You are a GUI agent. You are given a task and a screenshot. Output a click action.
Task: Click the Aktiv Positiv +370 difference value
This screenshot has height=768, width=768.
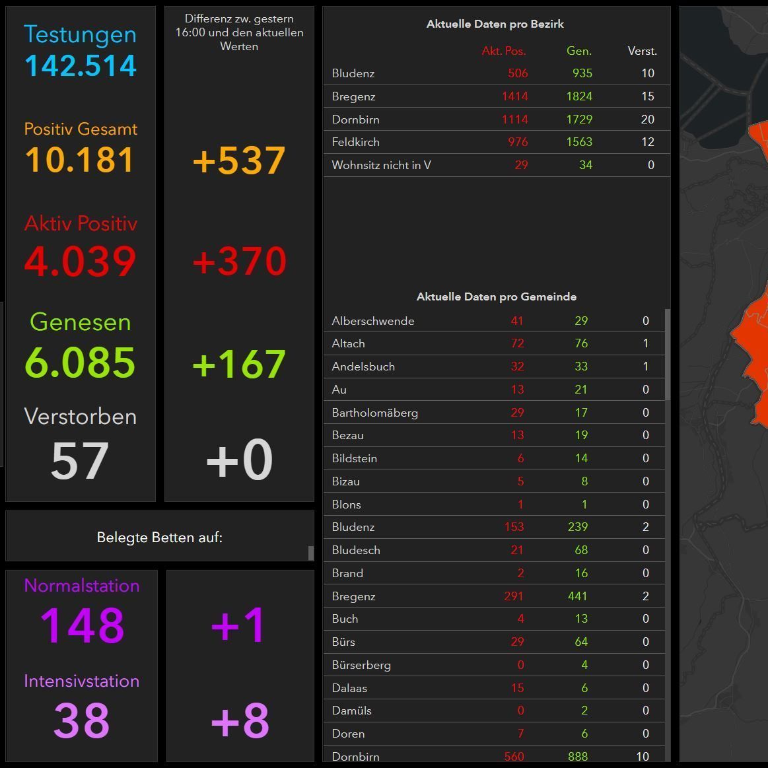[x=239, y=262]
